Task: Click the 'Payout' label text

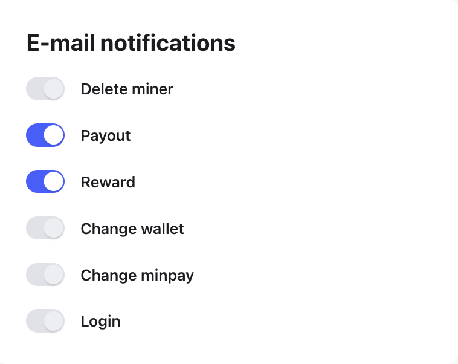Action: (x=106, y=135)
